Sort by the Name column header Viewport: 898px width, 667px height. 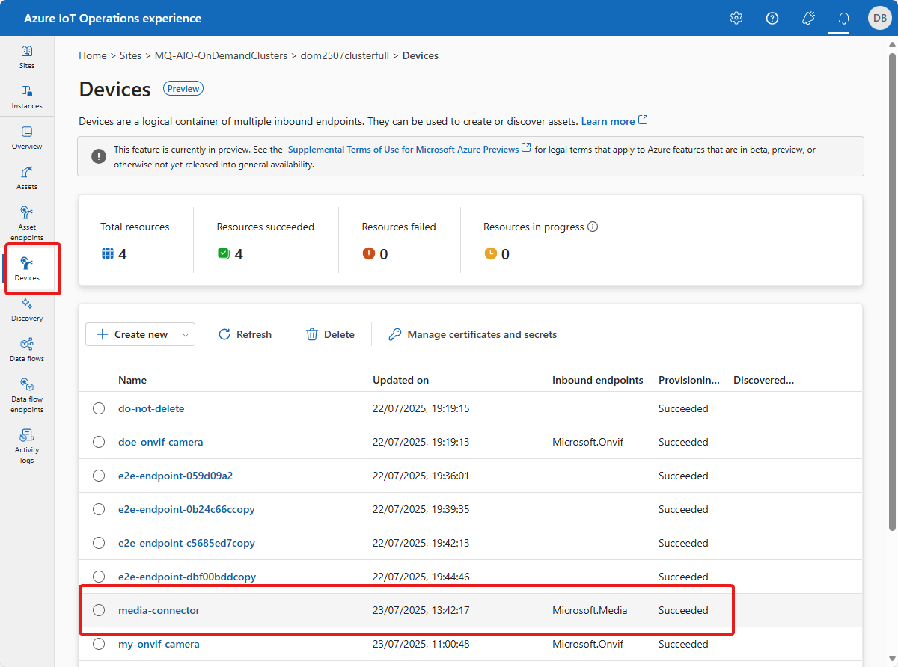[132, 380]
